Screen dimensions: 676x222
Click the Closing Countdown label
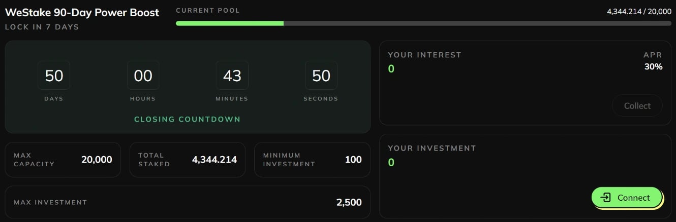(x=187, y=120)
